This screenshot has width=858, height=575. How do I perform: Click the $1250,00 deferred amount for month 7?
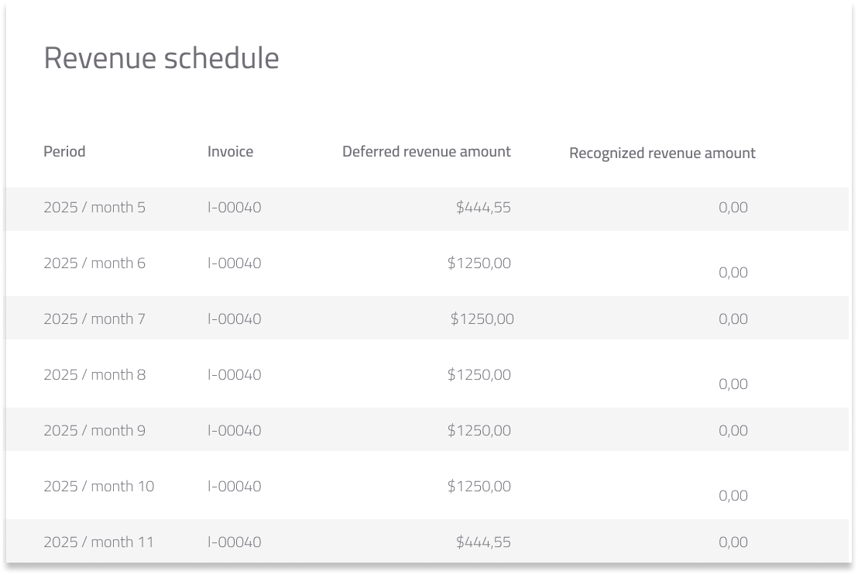[482, 318]
